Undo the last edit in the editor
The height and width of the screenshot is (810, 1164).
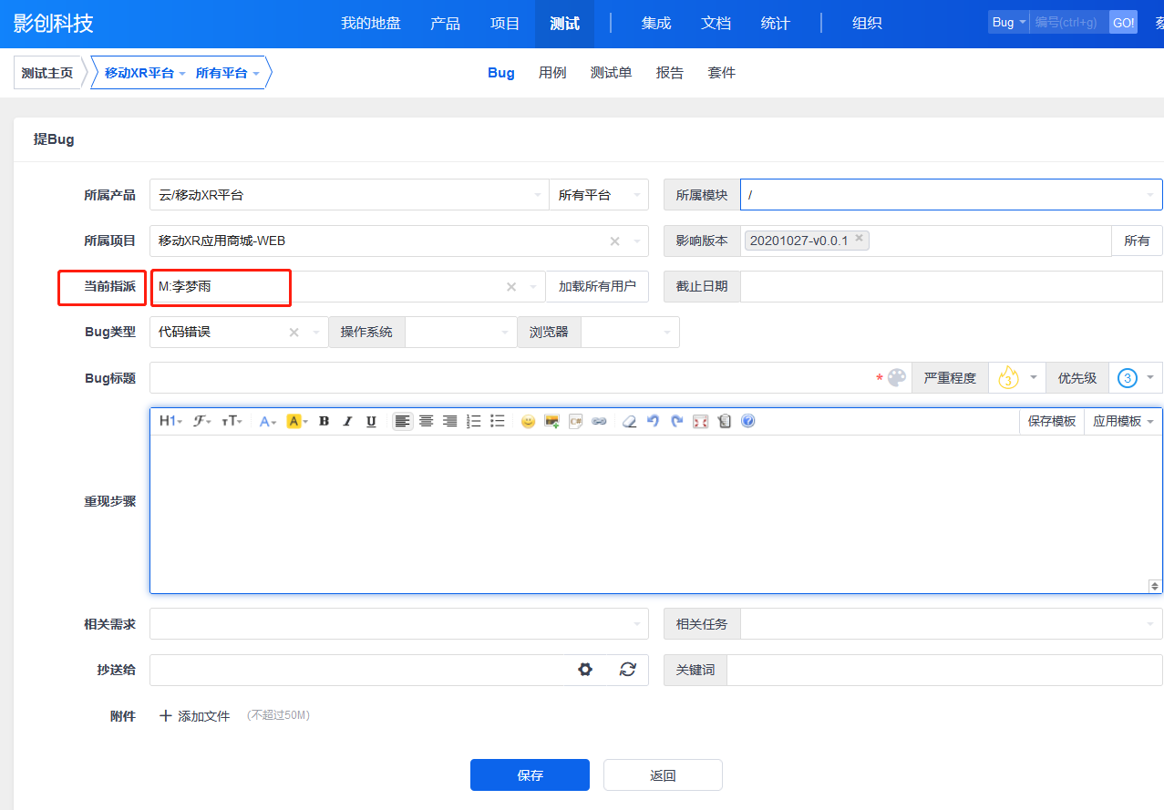tap(653, 421)
